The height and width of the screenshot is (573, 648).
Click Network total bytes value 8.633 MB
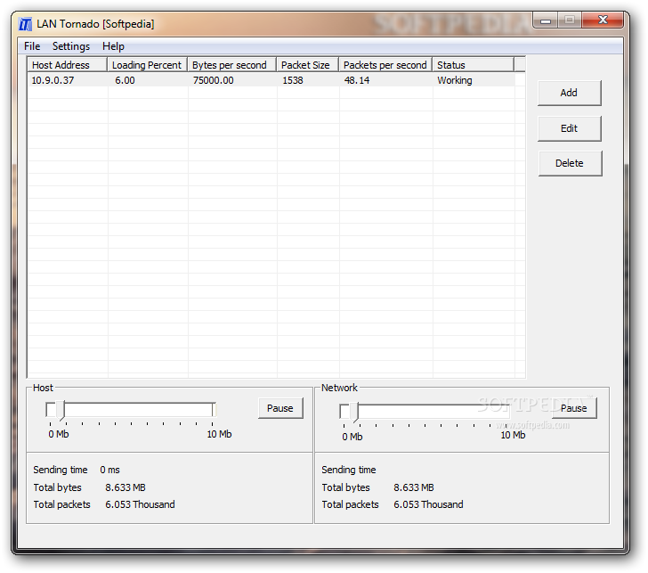pyautogui.click(x=414, y=487)
